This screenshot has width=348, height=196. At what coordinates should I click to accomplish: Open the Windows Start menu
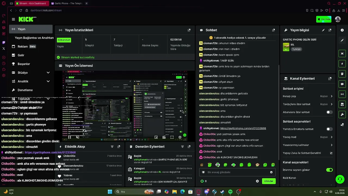tap(110, 192)
